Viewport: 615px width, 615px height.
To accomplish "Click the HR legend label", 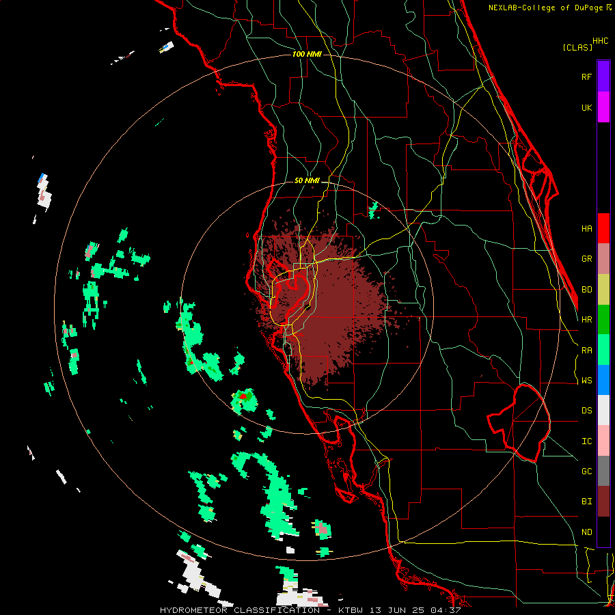I will 586,320.
